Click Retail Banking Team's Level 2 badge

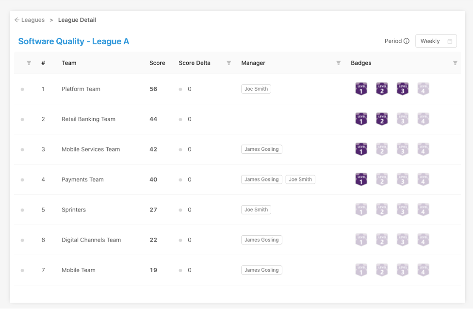(382, 119)
